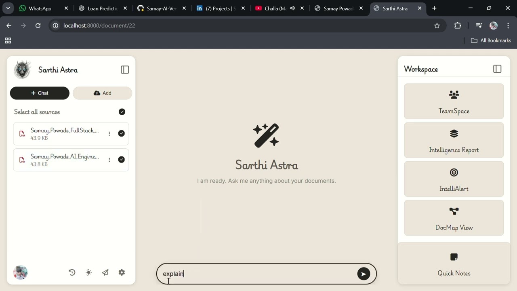Open options menu for Samay_Powade_FullStack file
The image size is (517, 291).
109,134
